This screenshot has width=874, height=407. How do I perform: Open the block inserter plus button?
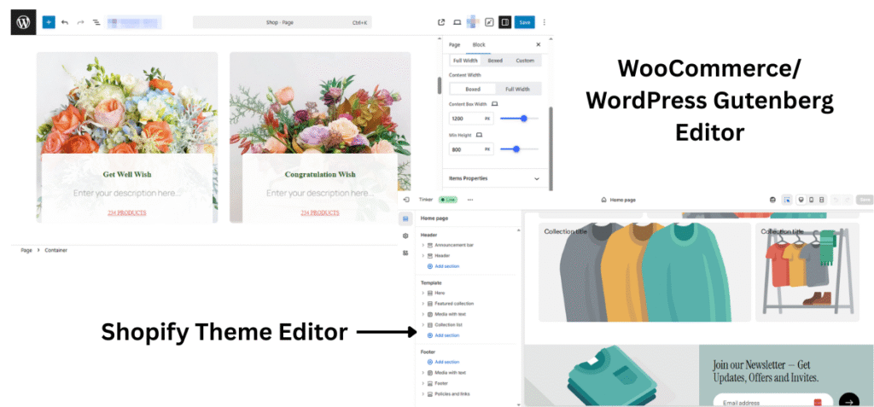(x=49, y=22)
